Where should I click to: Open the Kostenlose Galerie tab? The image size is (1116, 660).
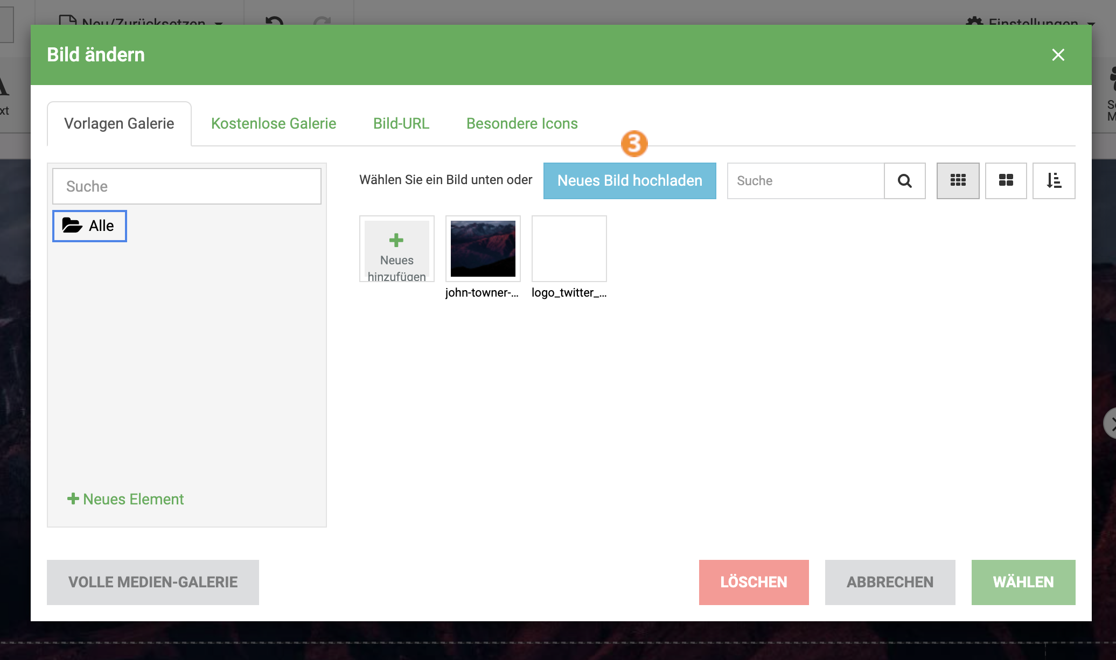click(274, 123)
